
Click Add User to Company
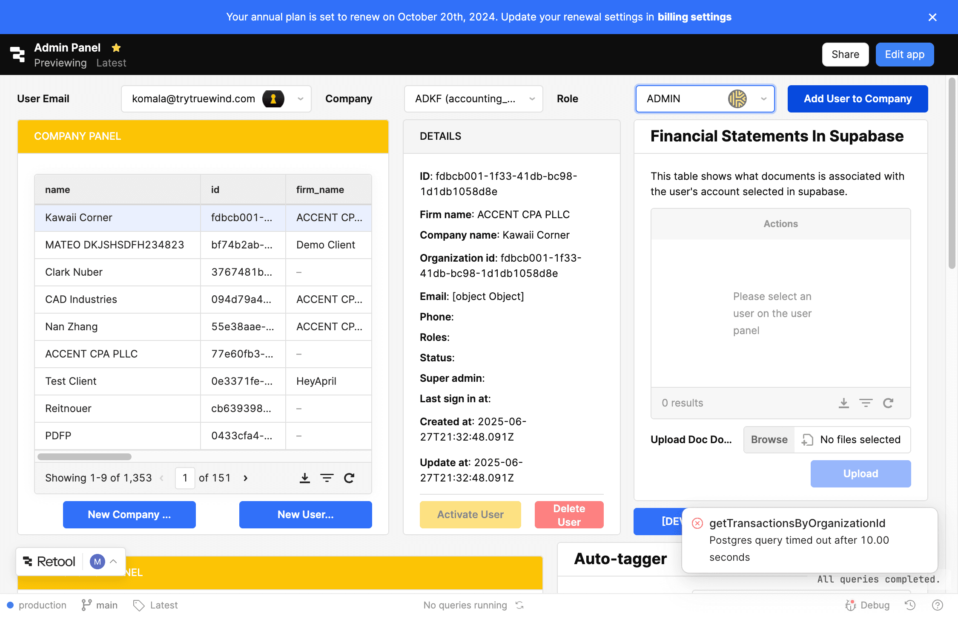coord(858,98)
